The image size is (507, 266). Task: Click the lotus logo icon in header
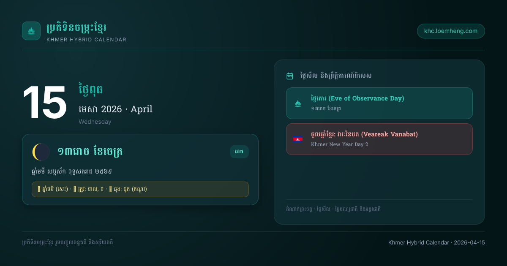point(31,31)
